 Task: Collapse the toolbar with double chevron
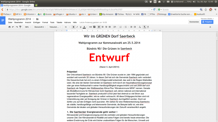[210, 27]
